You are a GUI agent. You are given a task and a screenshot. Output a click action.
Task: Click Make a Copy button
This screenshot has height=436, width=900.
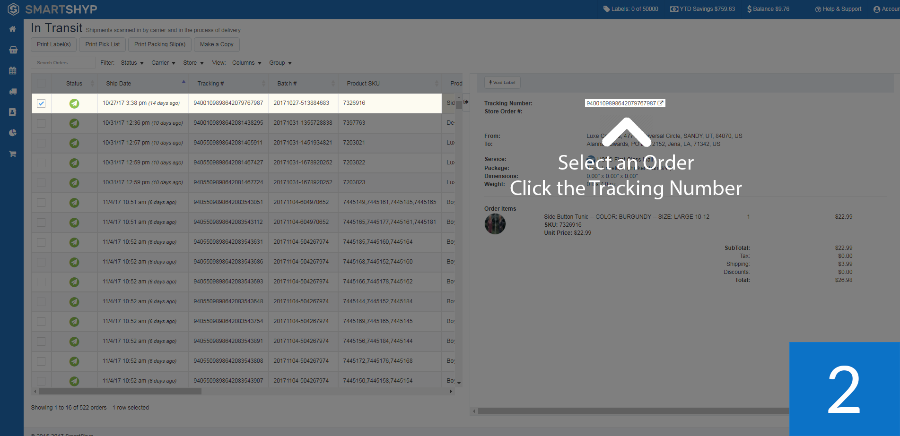coord(217,44)
